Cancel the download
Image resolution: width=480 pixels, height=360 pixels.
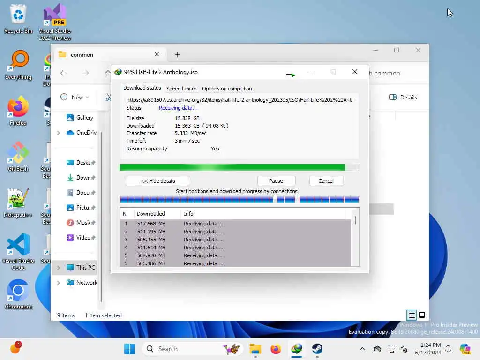click(x=326, y=181)
